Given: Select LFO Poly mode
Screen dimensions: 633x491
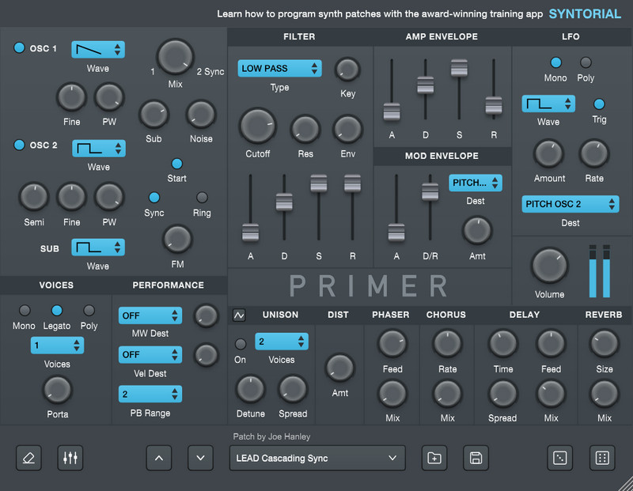Looking at the screenshot, I should click(x=586, y=62).
